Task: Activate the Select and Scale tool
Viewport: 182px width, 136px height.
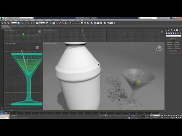Action: click(38, 23)
